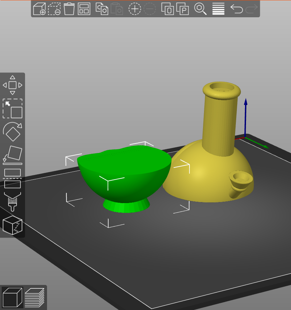Screen dimensions: 291x310
Task: Open the Paint-on supports tool
Action: (x=13, y=202)
